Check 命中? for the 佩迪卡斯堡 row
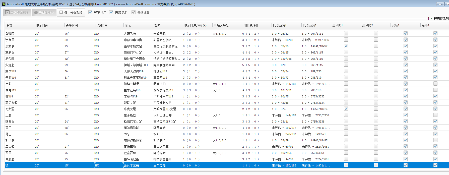The width and height of the screenshot is (449, 175). pyautogui.click(x=435, y=84)
